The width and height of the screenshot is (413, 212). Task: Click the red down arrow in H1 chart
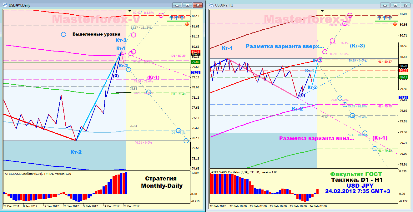[395, 24]
